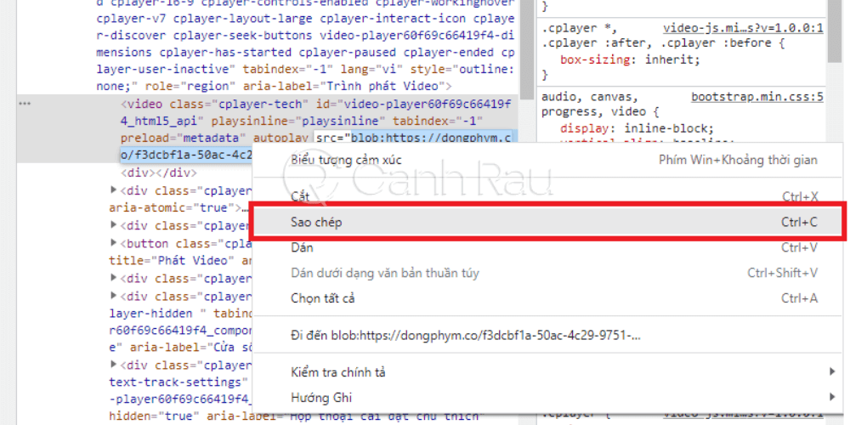Image resolution: width=850 pixels, height=425 pixels.
Task: Expand the button element with Phát Video title
Action: [x=113, y=241]
